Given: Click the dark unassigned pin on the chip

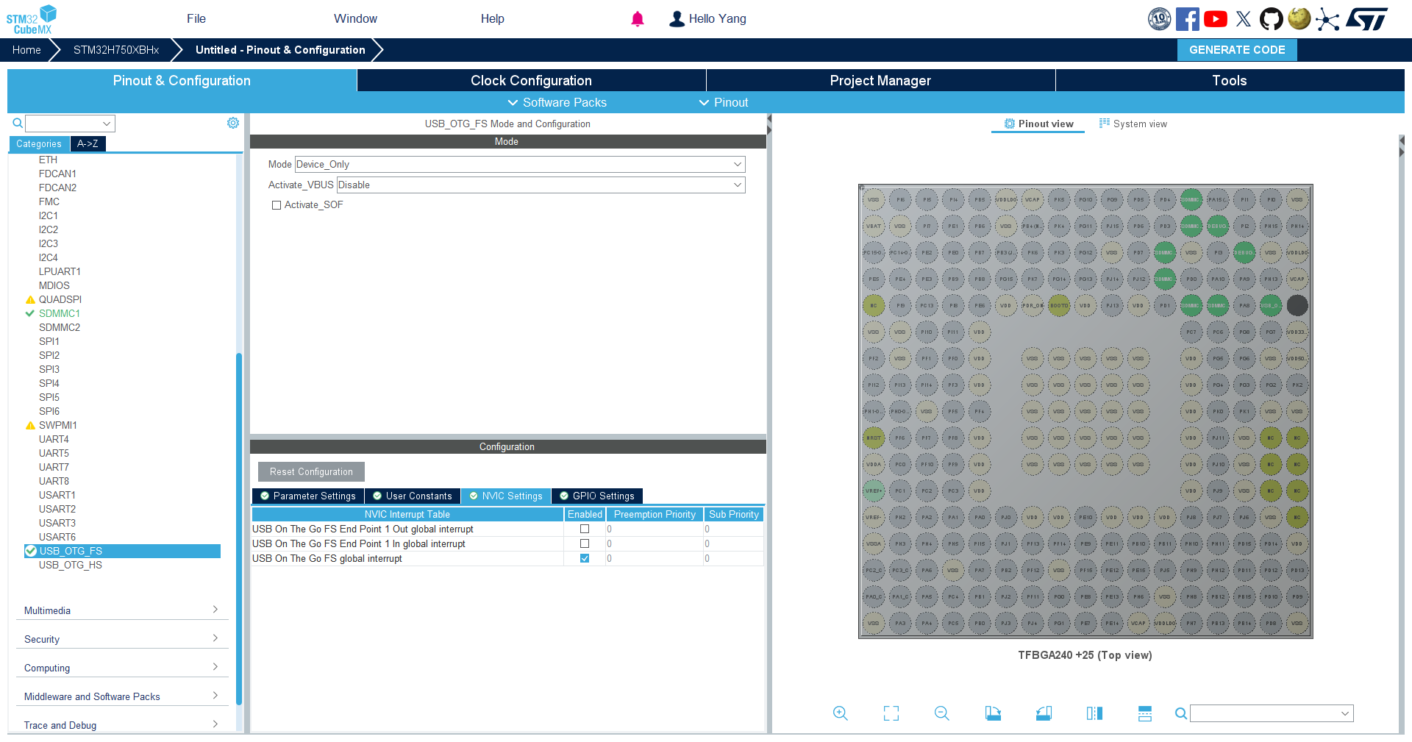Looking at the screenshot, I should coord(1297,305).
